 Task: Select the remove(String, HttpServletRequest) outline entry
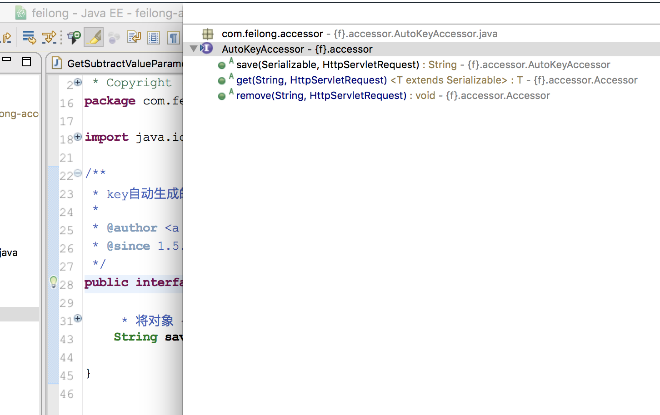318,95
